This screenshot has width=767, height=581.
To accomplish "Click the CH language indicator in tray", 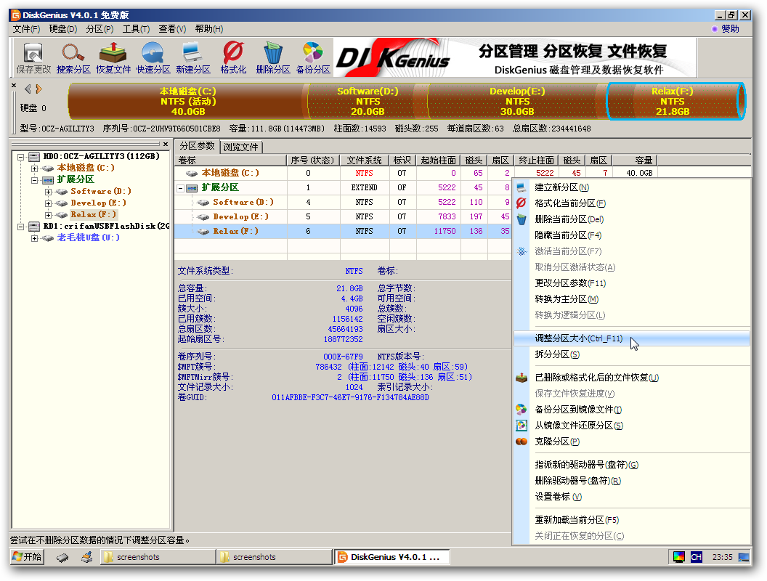I will (696, 557).
